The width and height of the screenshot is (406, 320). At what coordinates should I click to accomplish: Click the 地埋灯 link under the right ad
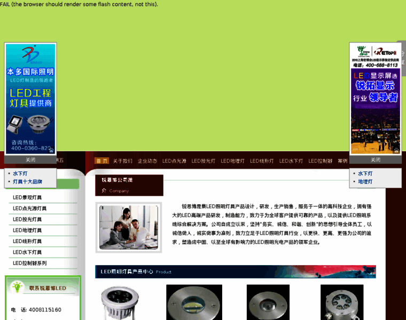click(365, 181)
